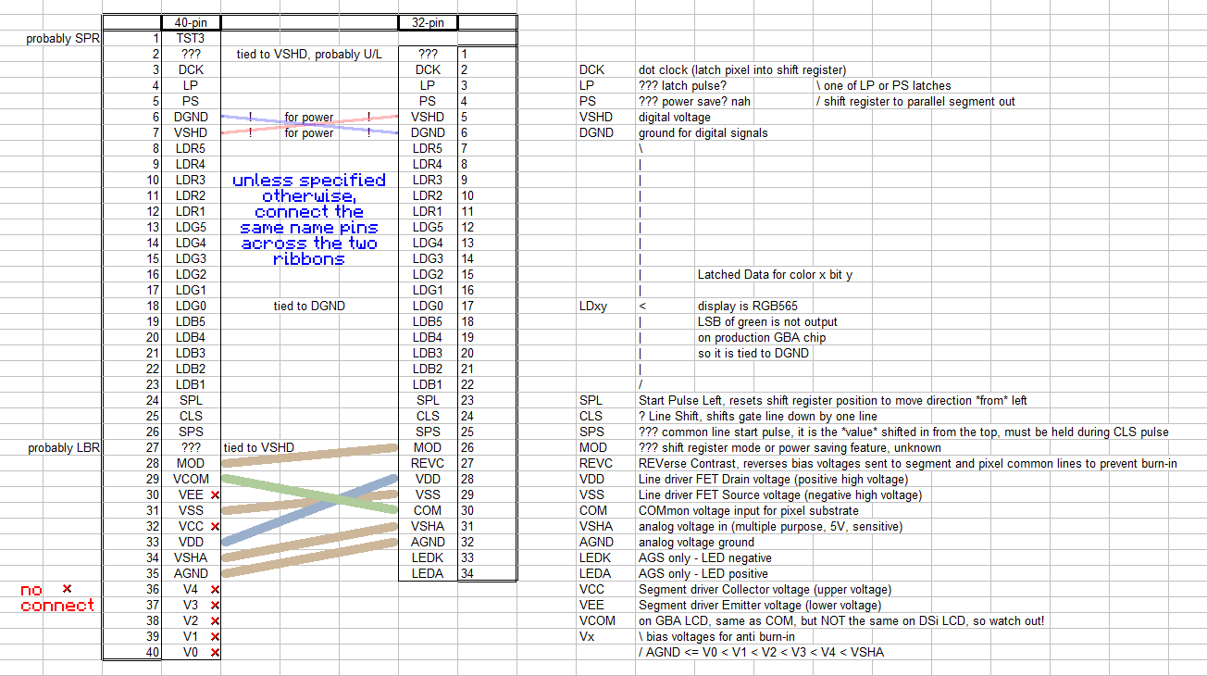Click the red X beside VEE pin 30
This screenshot has width=1207, height=676.
pos(215,495)
